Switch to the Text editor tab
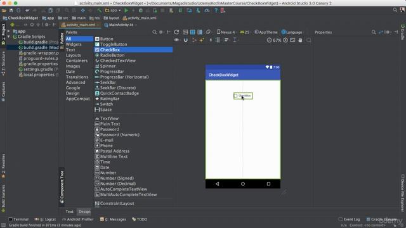The height and width of the screenshot is (228, 406). pos(69,212)
